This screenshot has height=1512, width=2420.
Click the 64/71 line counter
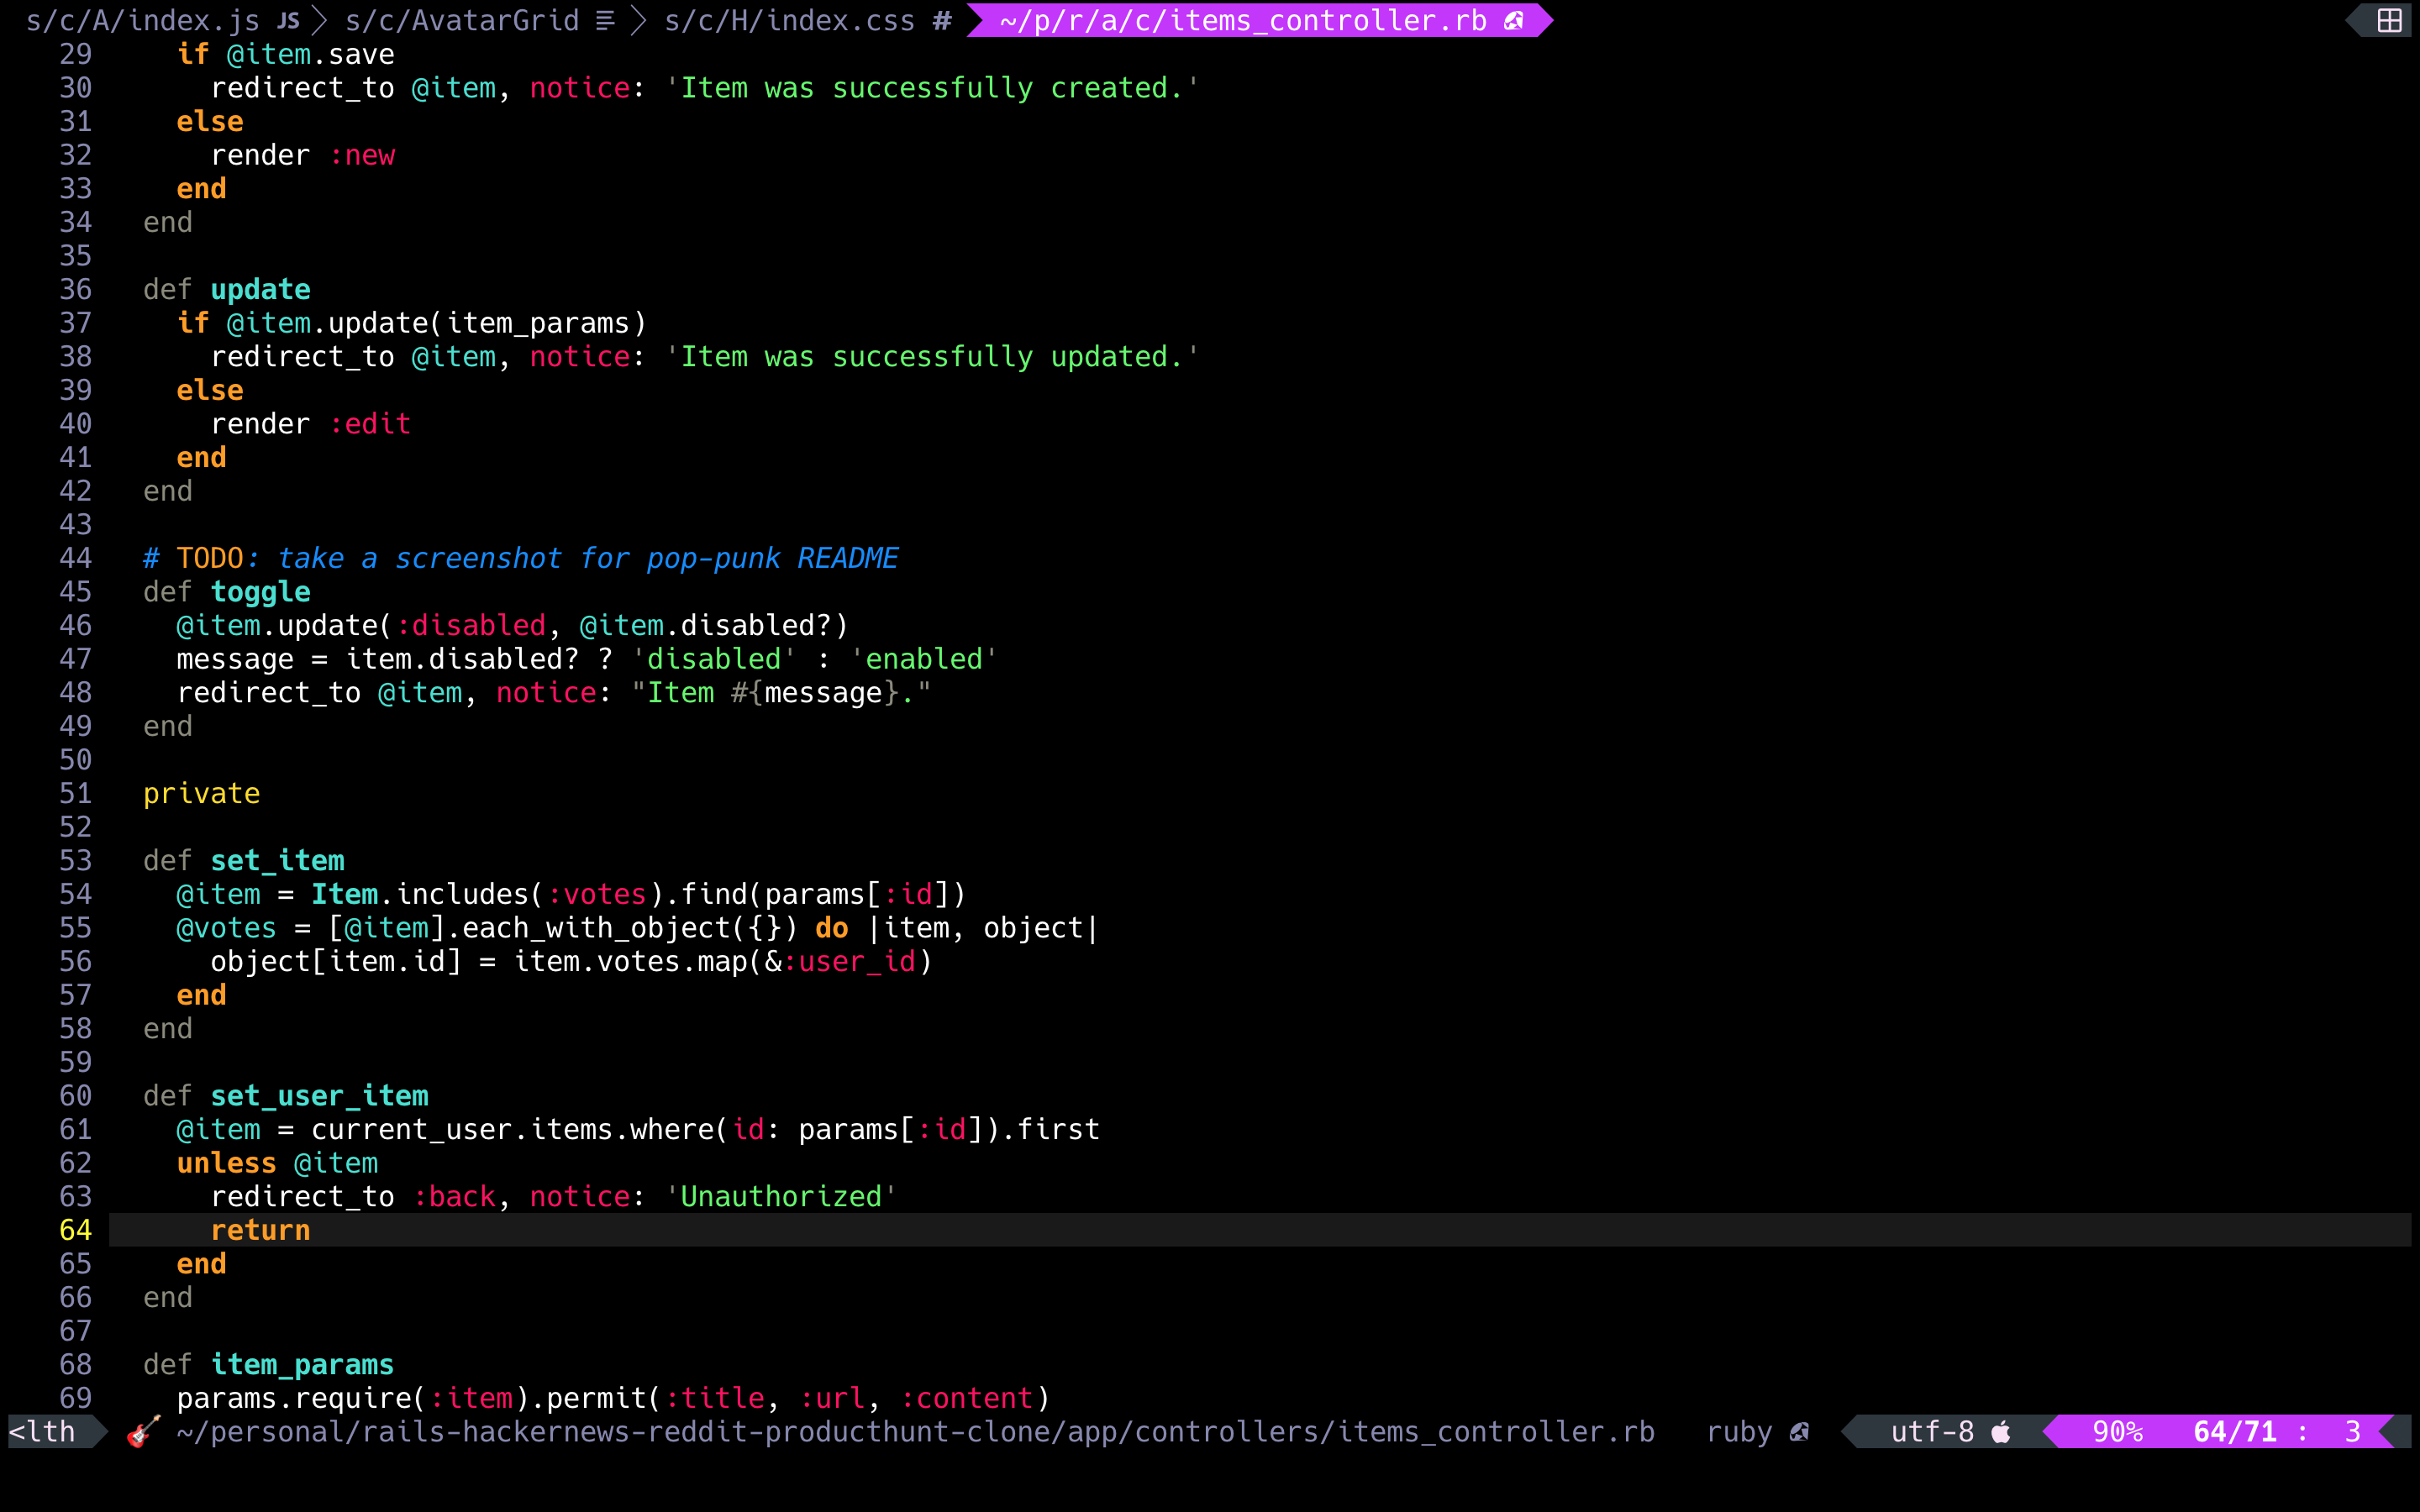coord(2235,1432)
